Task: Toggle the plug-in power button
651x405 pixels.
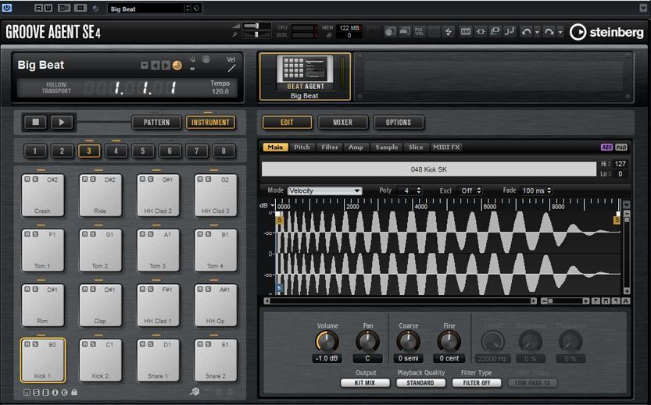Action: [x=6, y=8]
